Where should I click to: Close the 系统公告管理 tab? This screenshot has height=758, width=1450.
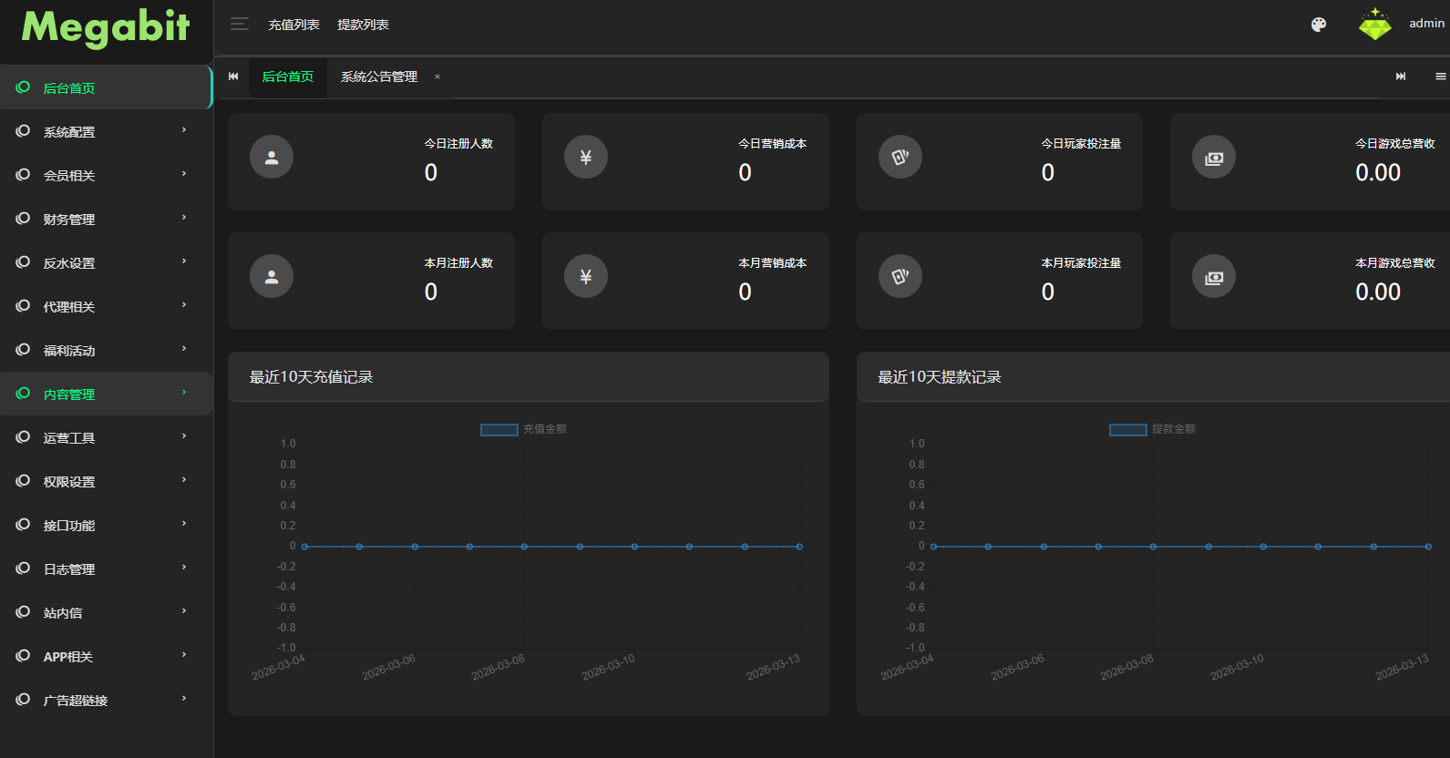437,77
